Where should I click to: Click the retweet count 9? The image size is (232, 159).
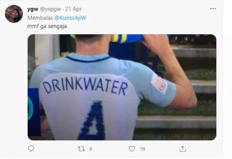91,149
